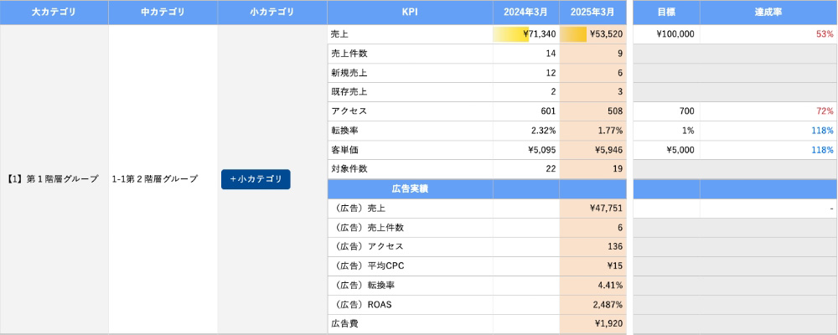The height and width of the screenshot is (335, 838).
Task: Click the +小カテゴリ button
Action: (256, 179)
